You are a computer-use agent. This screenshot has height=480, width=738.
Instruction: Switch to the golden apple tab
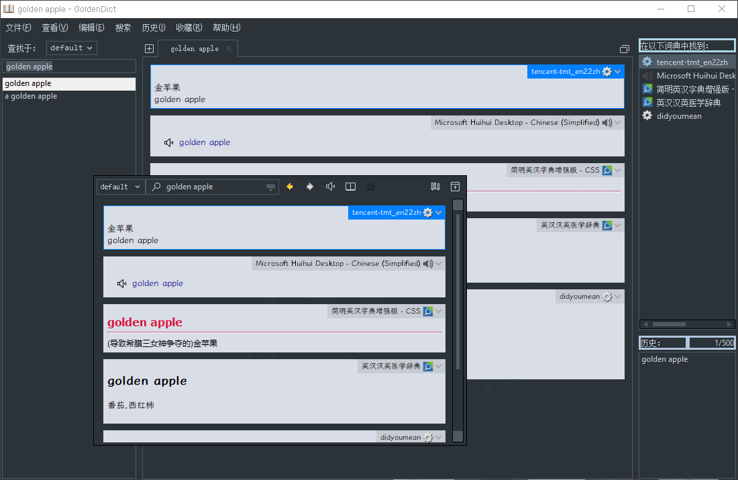pos(193,48)
